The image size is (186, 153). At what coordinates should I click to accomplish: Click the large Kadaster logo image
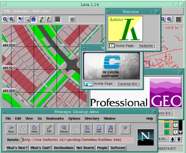click(125, 29)
